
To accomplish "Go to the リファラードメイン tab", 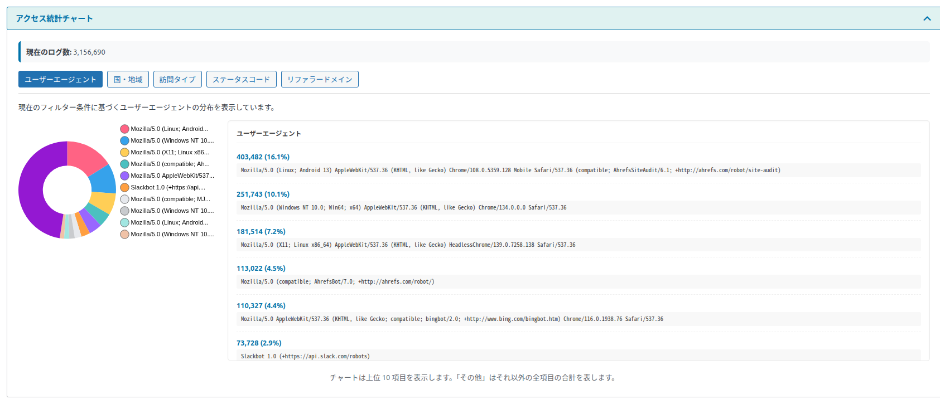I will (320, 79).
